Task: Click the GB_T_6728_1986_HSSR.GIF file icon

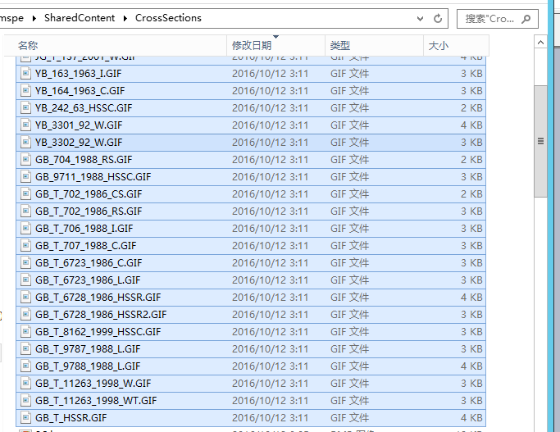Action: tap(25, 297)
